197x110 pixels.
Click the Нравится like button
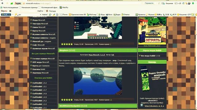[x=140, y=15]
